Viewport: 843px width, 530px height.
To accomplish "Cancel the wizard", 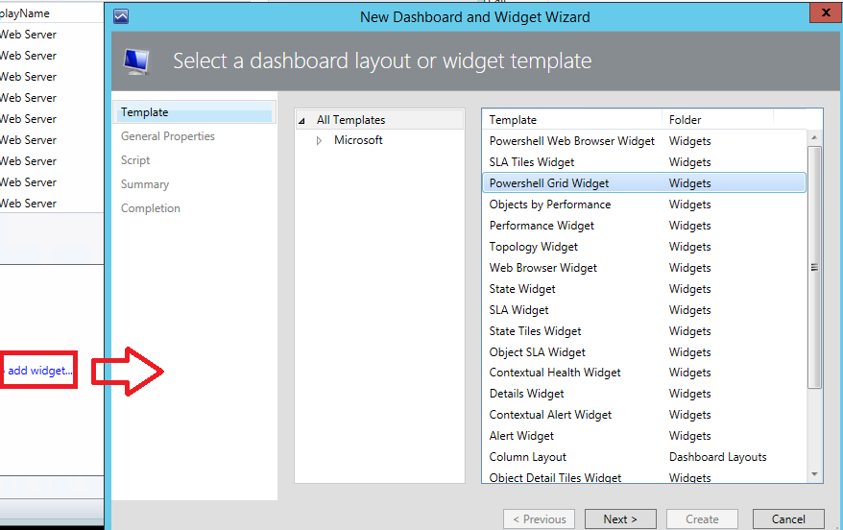I will point(788,518).
